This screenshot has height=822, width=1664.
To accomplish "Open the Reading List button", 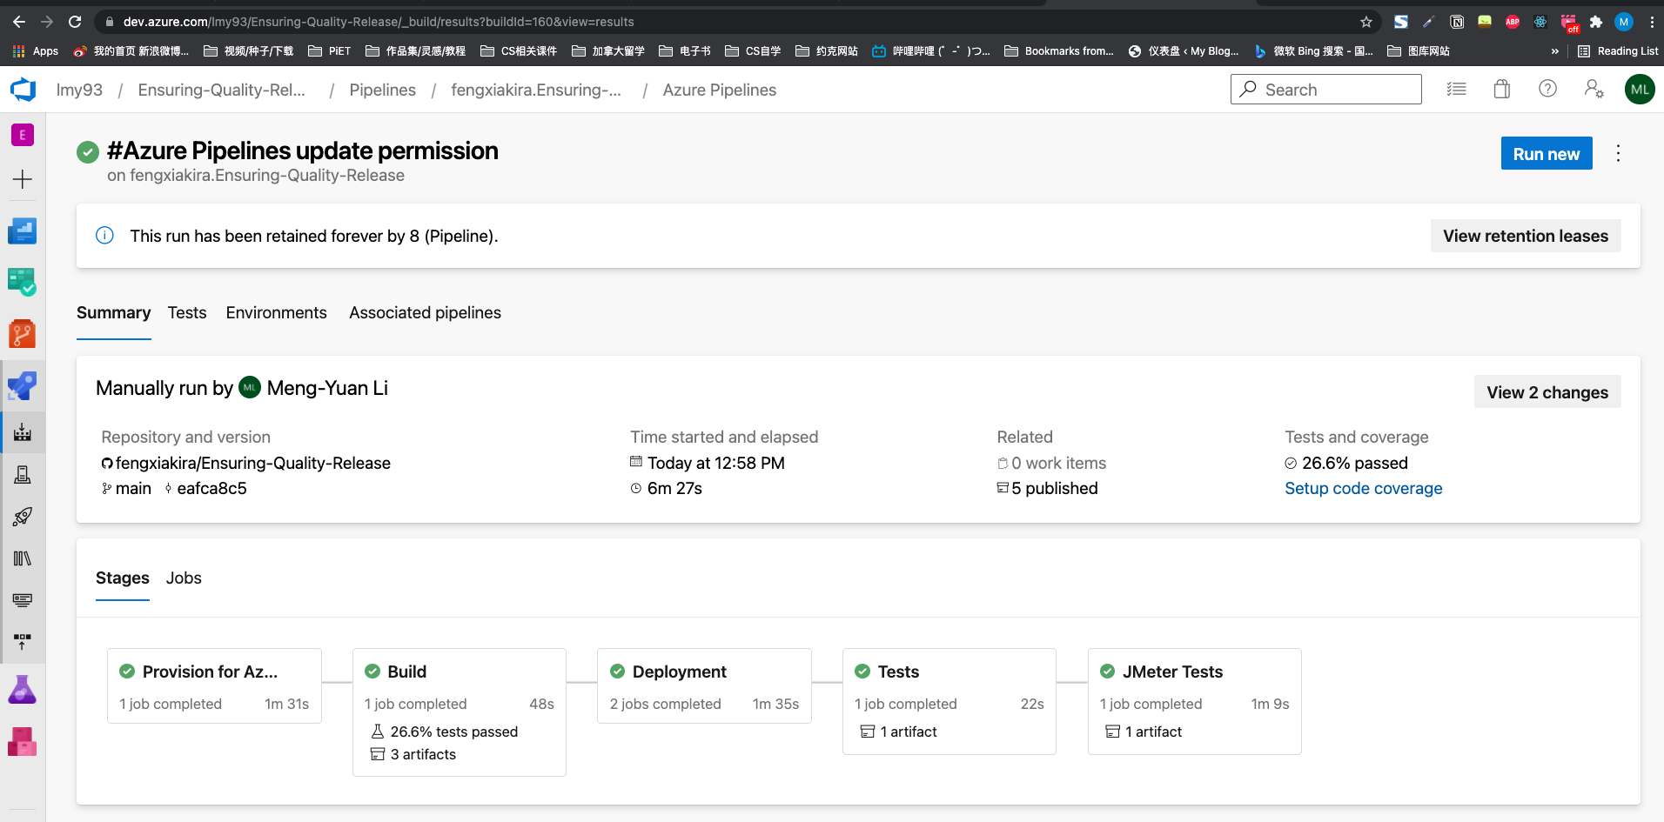I will [x=1618, y=51].
